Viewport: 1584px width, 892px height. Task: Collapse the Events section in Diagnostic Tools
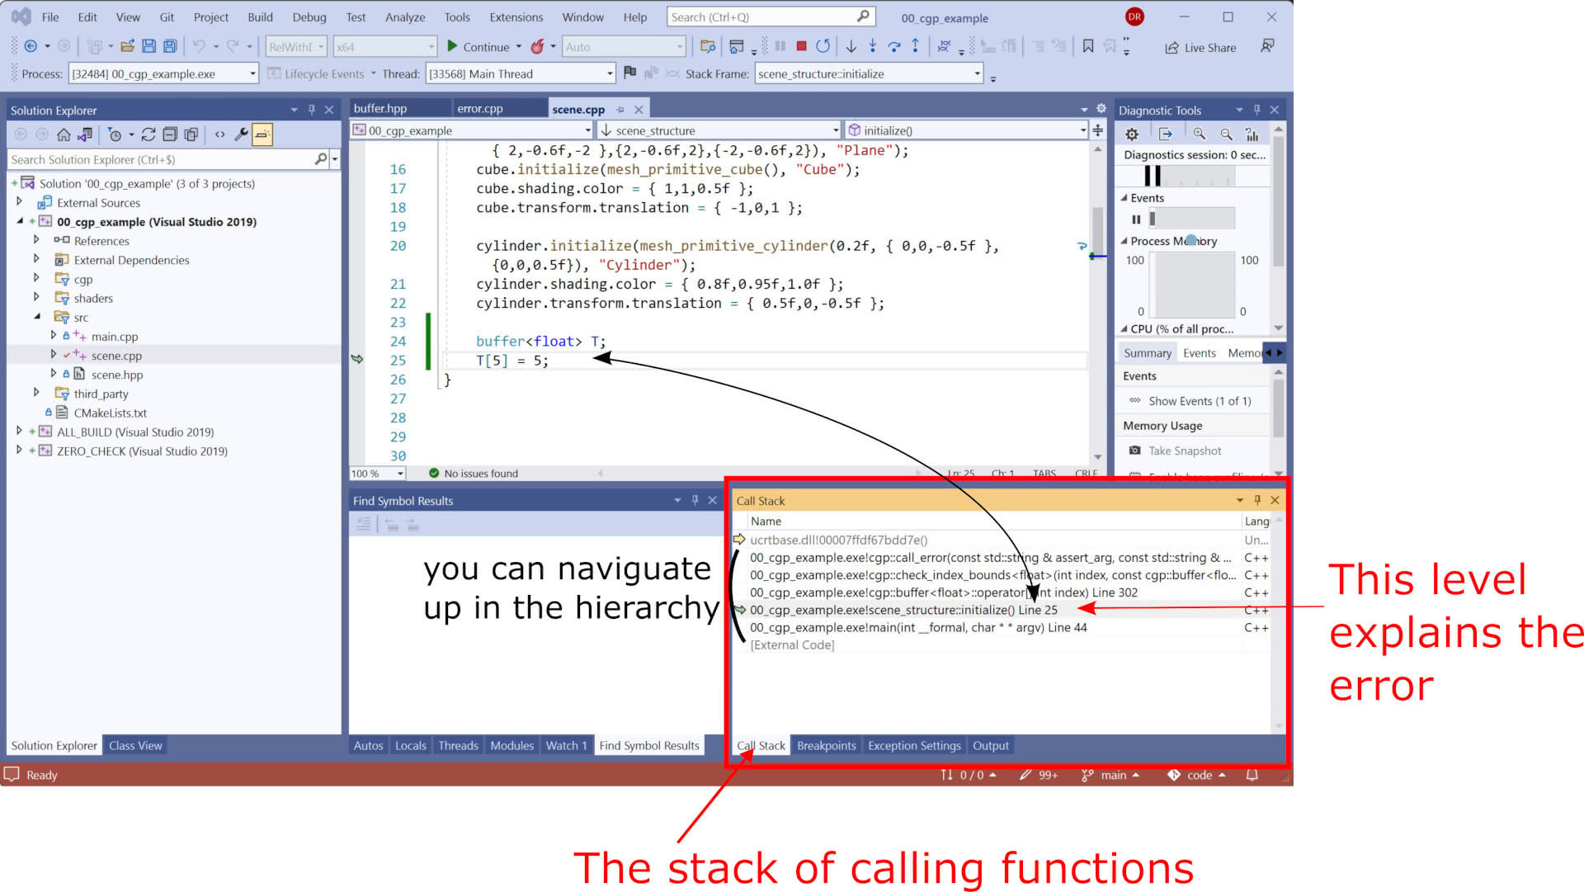point(1124,198)
